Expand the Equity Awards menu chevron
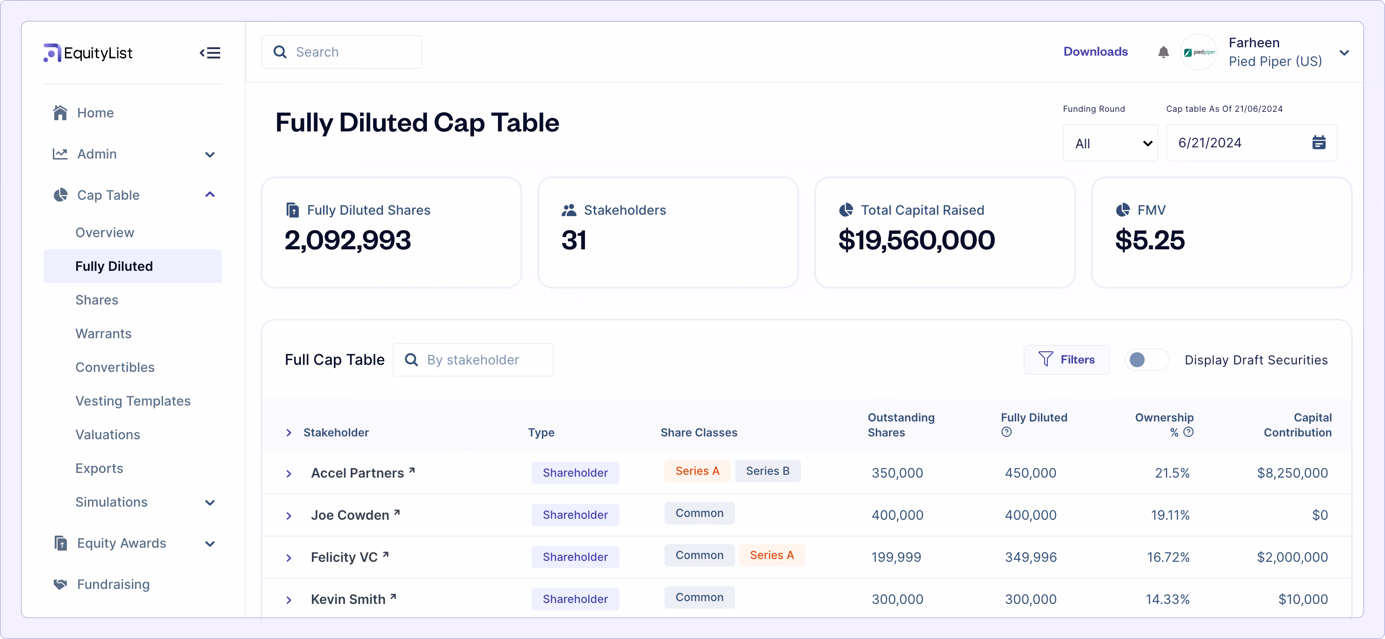Image resolution: width=1385 pixels, height=639 pixels. coord(210,545)
